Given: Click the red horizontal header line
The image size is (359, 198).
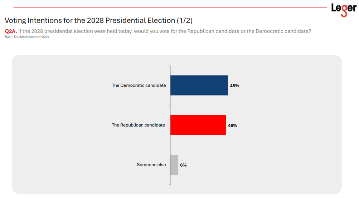Looking at the screenshot, I should (x=168, y=8).
